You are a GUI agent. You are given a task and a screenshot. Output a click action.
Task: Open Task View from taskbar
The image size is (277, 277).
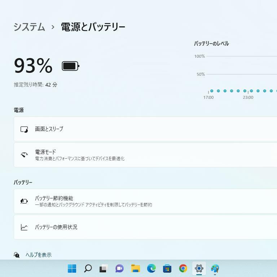104,268
